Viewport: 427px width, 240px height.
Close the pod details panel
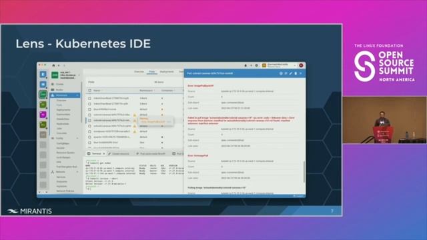(x=301, y=73)
